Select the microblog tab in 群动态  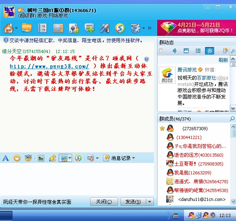coord(210,51)
